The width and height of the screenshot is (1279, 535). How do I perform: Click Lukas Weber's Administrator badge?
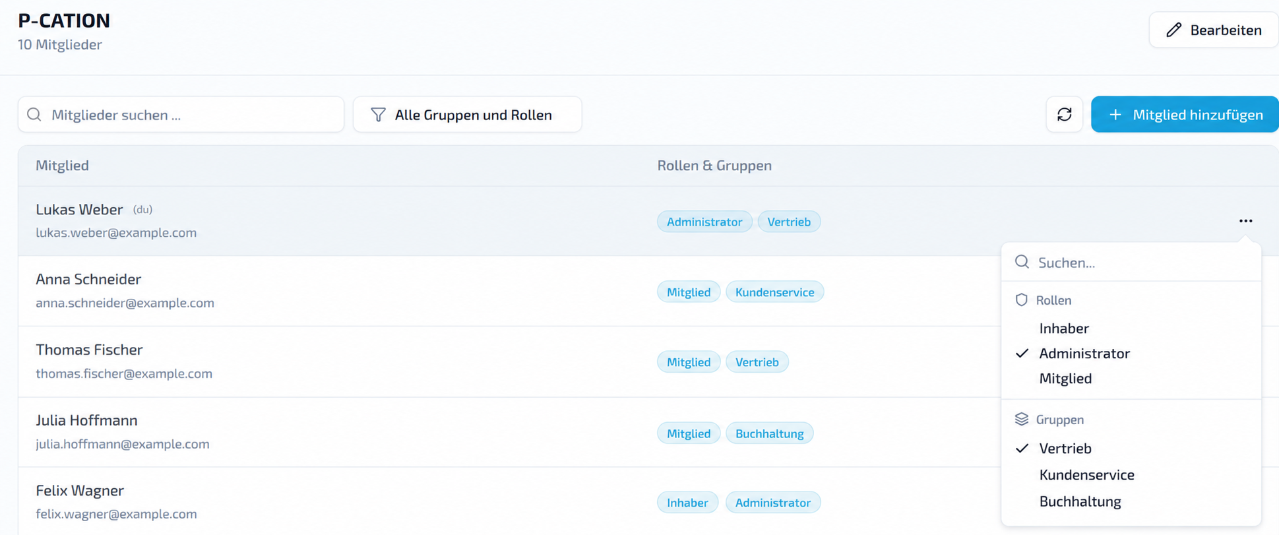pos(704,222)
